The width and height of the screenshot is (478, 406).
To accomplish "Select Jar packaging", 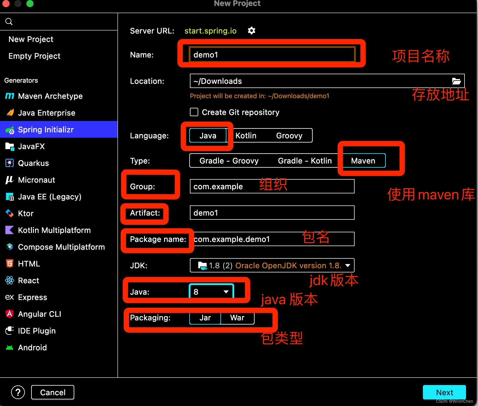I will click(205, 318).
